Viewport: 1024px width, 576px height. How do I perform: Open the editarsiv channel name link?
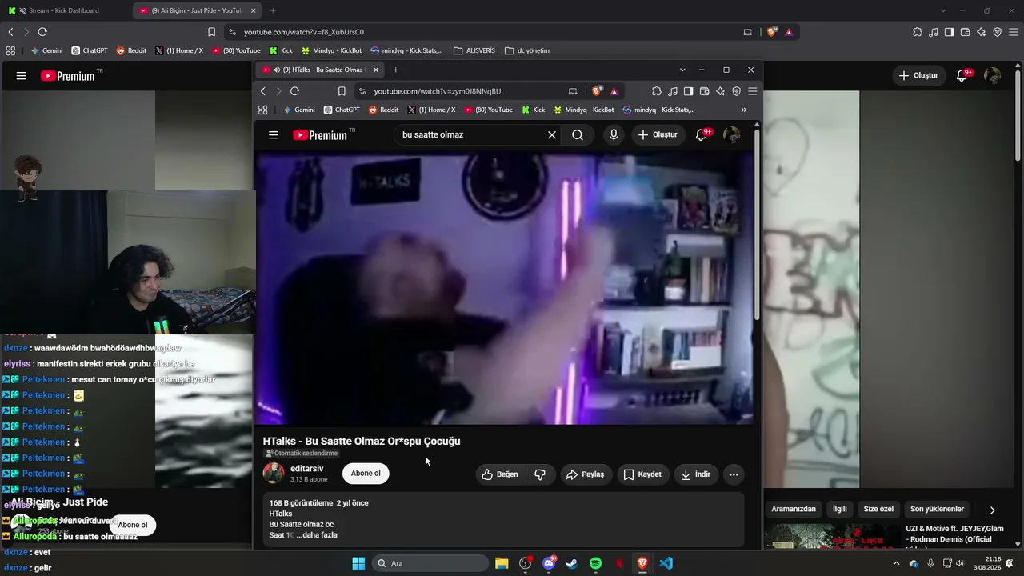307,469
